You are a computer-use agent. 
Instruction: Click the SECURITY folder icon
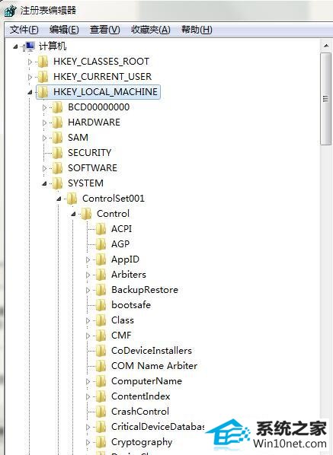click(x=58, y=153)
